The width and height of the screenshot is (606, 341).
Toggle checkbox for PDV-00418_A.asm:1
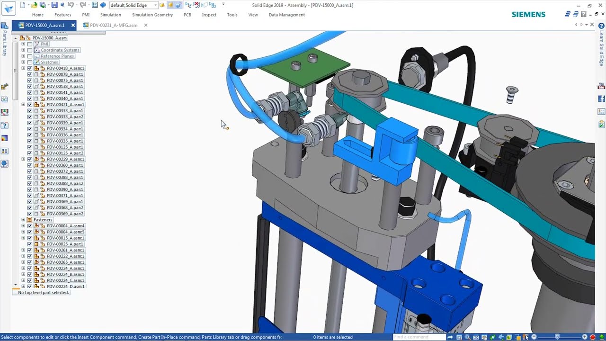[30, 68]
